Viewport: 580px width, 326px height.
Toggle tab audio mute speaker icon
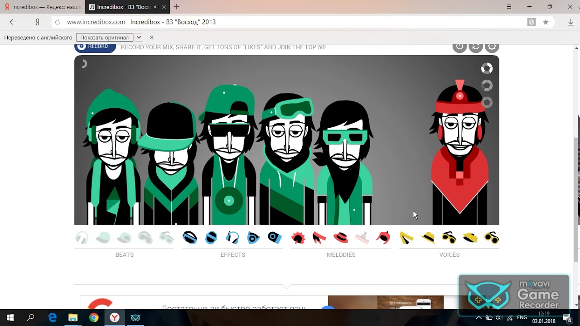click(x=156, y=7)
